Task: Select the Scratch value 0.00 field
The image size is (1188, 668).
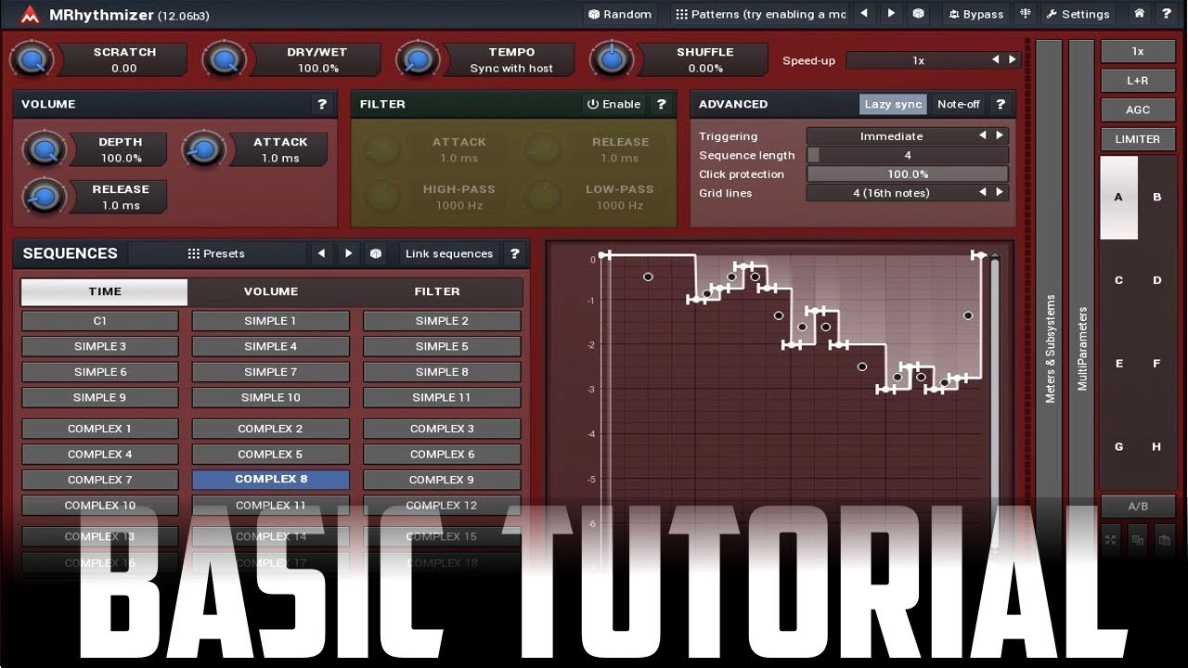Action: [x=123, y=68]
